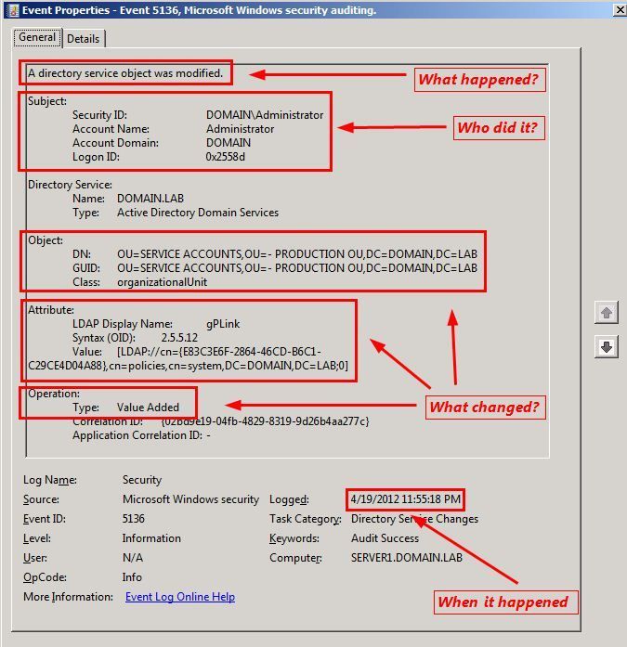The width and height of the screenshot is (627, 647).
Task: Click the Event ID value 5136
Action: (134, 519)
